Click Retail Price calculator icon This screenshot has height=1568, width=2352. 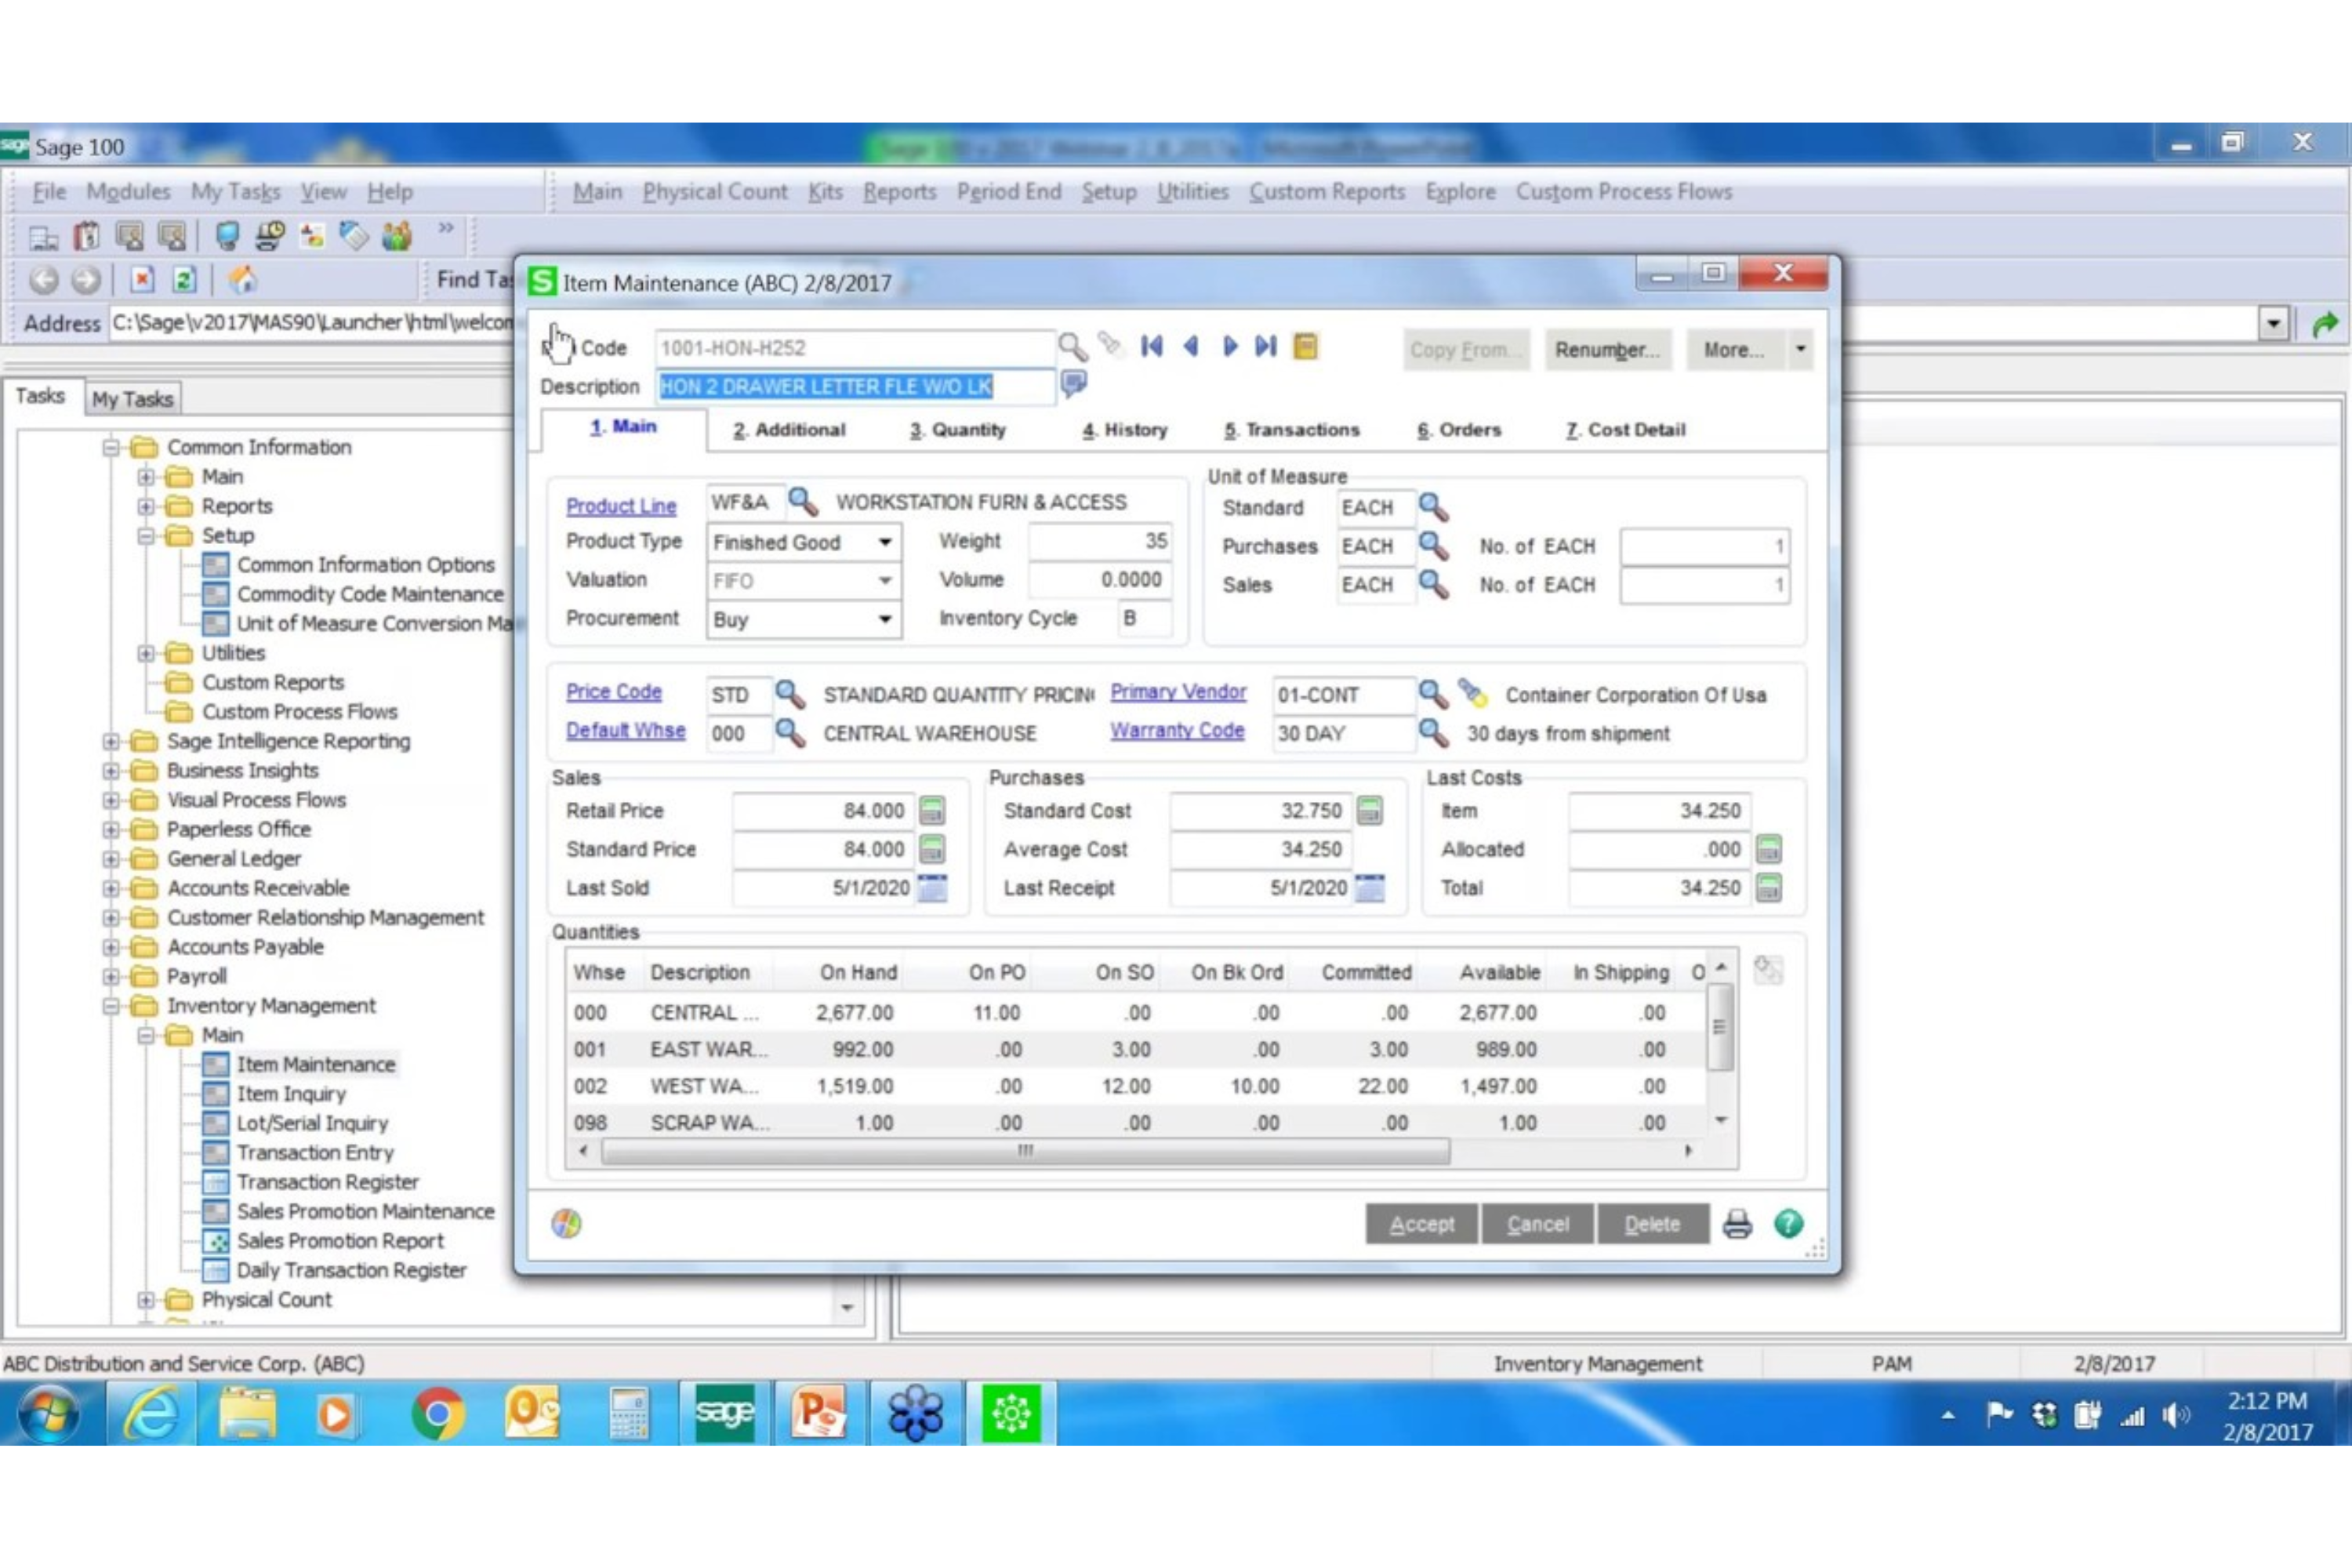[x=932, y=810]
